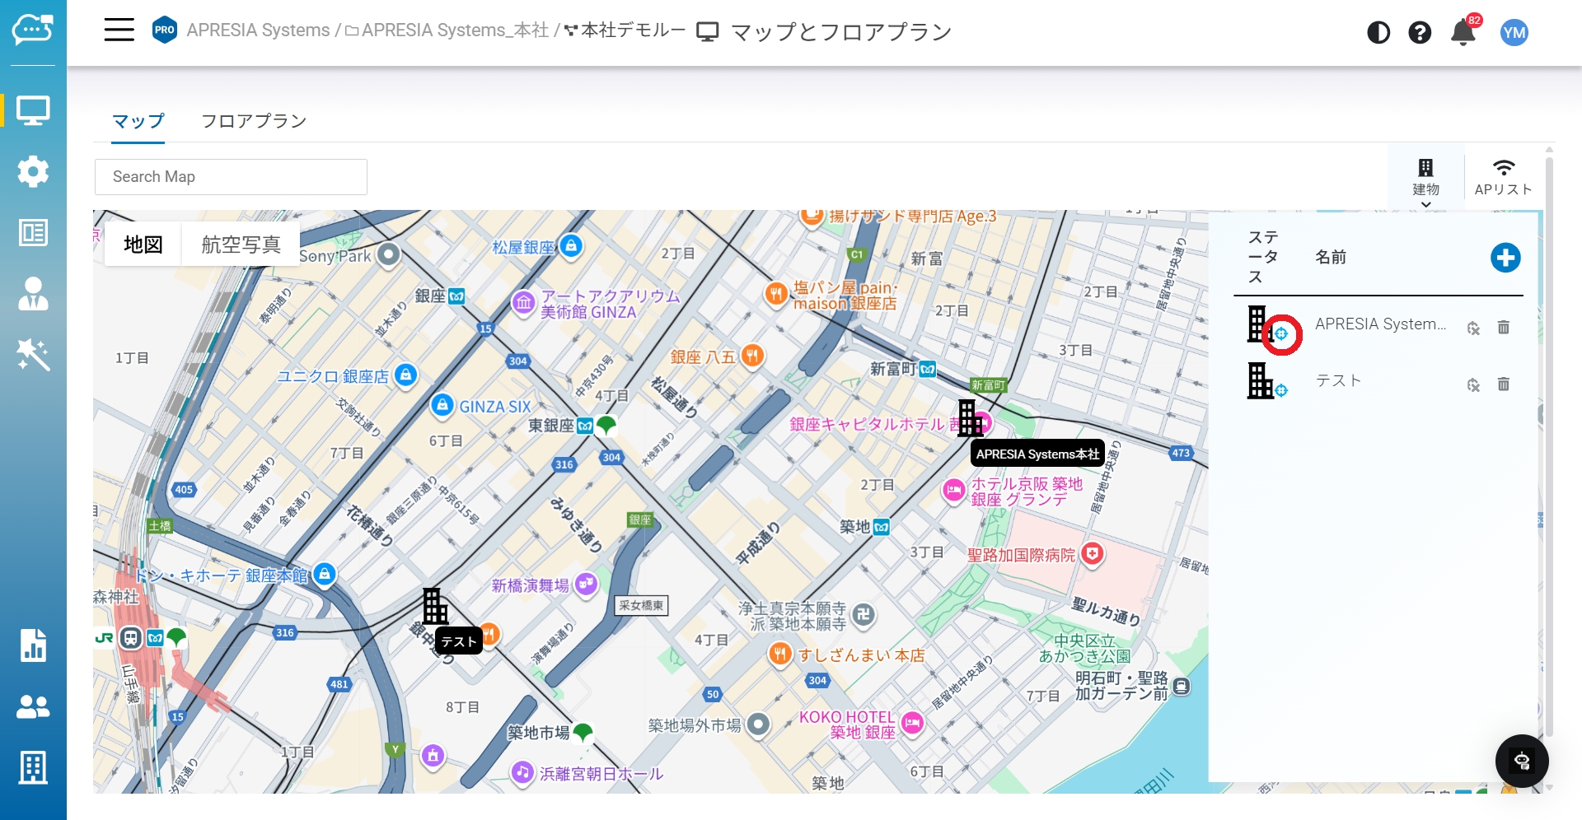The image size is (1582, 820).
Task: Open the monitor dashboard sidebar icon
Action: [x=33, y=110]
